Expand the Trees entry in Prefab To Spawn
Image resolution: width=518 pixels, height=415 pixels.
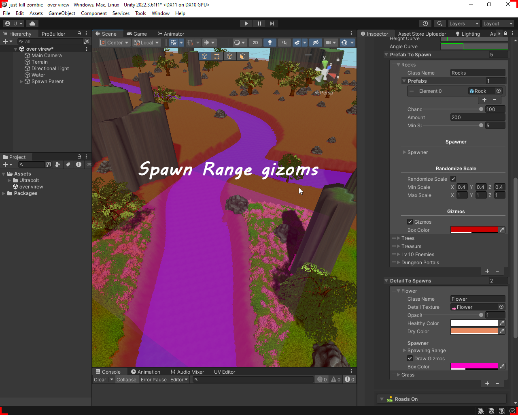click(399, 238)
